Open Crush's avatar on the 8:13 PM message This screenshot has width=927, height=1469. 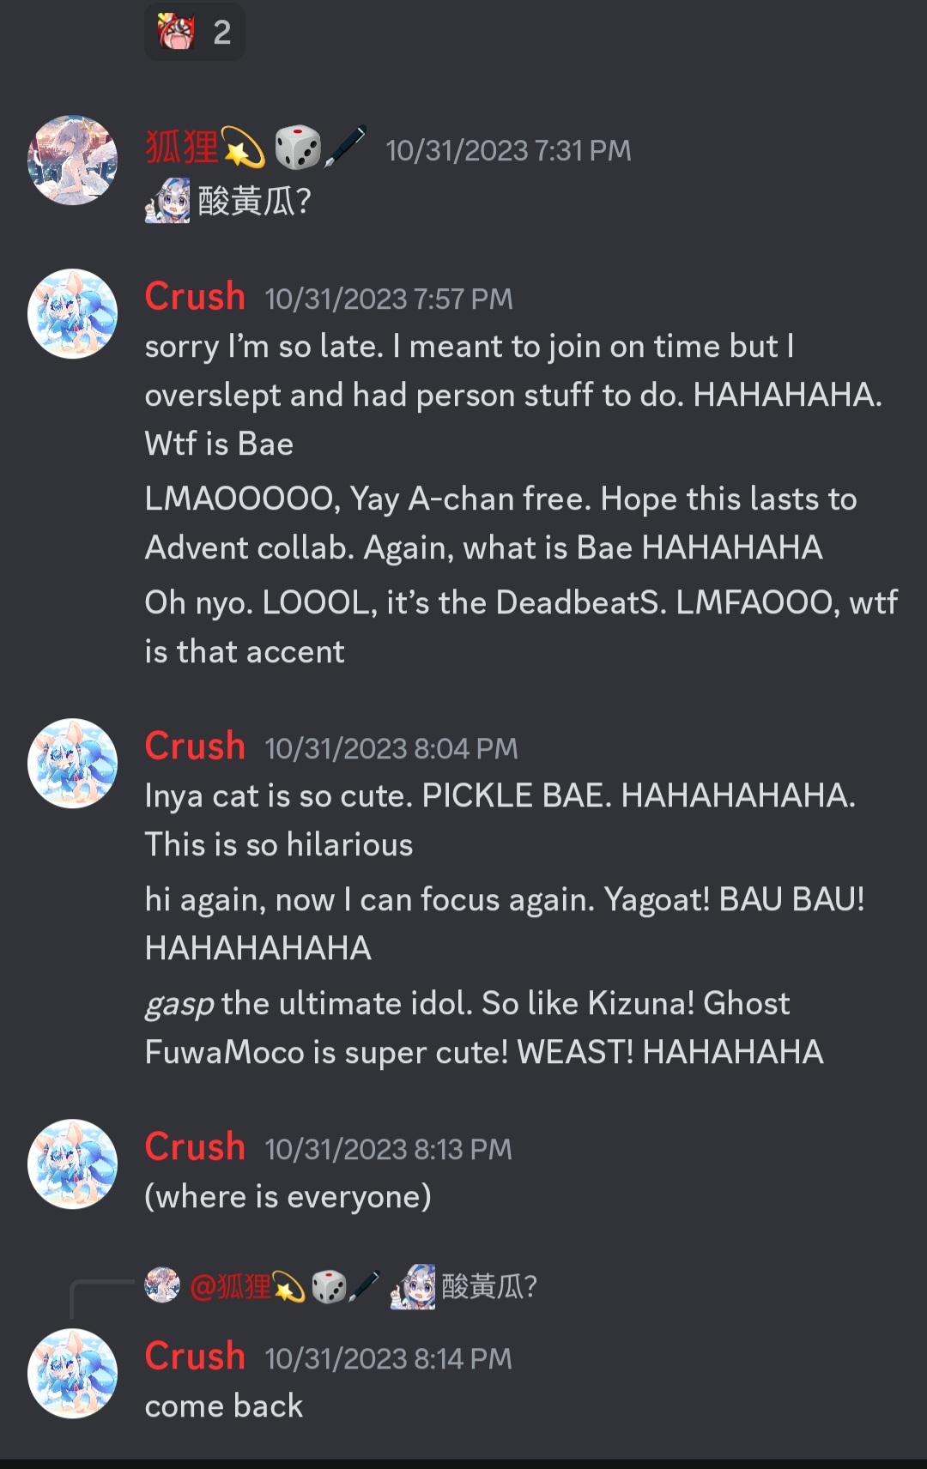[73, 1164]
